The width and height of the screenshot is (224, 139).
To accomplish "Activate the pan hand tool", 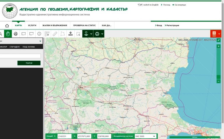I will [8, 34].
